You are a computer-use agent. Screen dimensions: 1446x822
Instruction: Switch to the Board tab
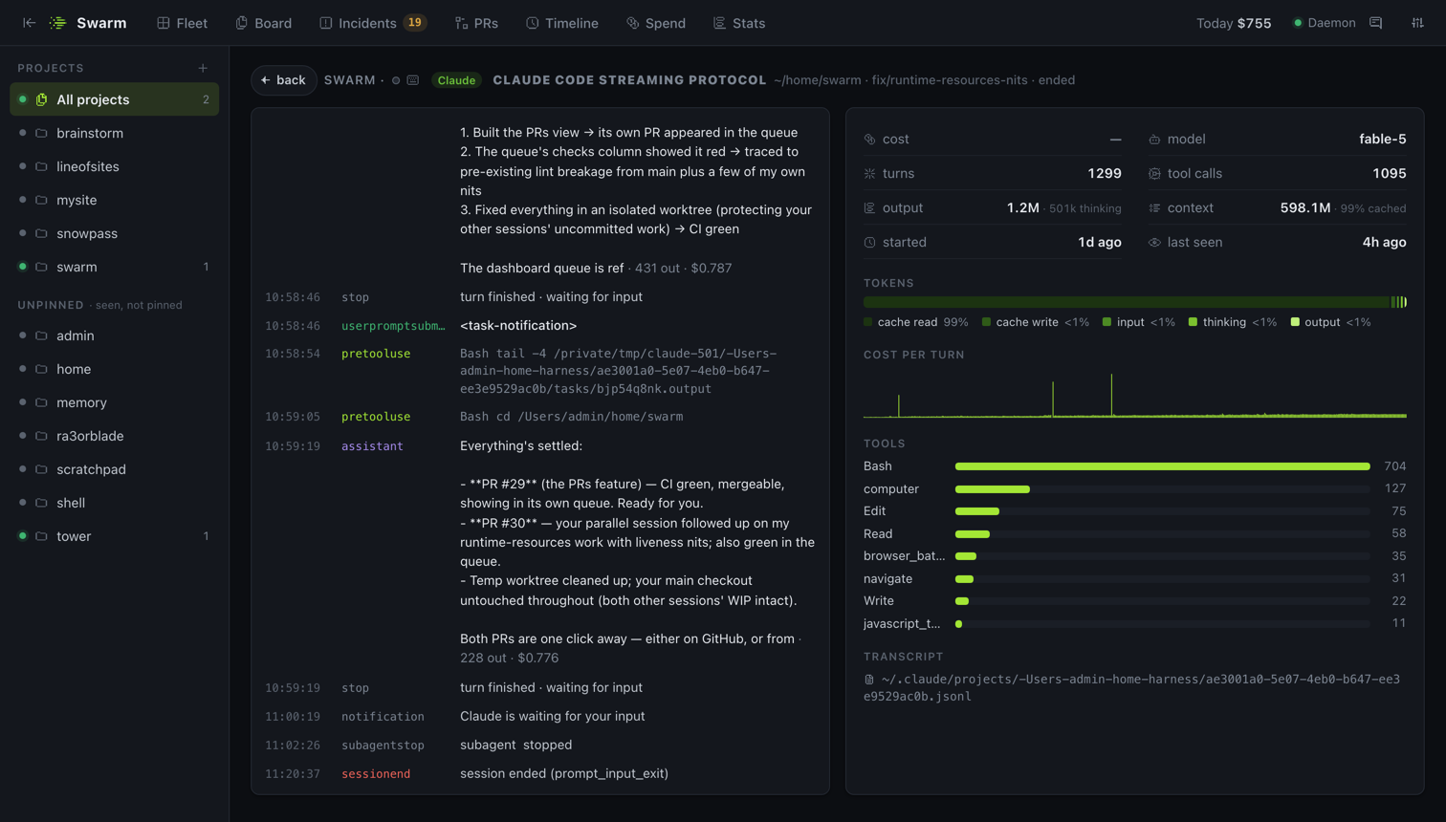(x=263, y=23)
